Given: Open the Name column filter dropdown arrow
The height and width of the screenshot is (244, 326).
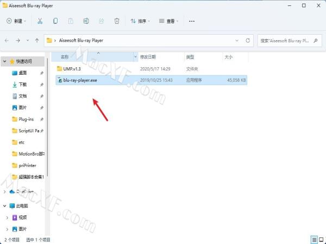Looking at the screenshot, I should 135,57.
